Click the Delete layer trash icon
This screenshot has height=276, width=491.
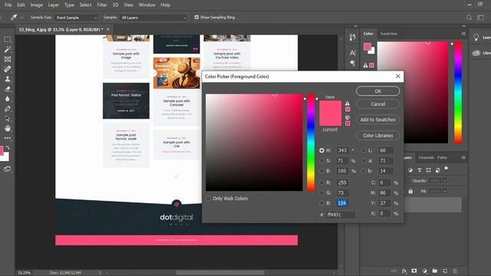click(x=455, y=271)
